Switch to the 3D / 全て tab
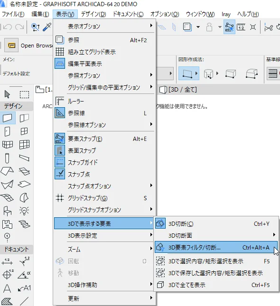Screen dimensions: 280x306 178,90
